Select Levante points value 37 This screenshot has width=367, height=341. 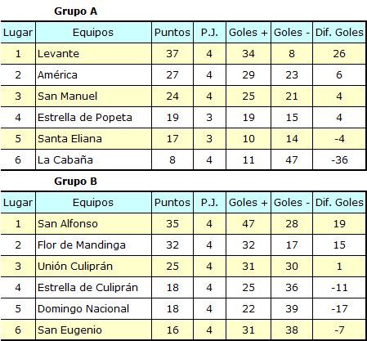click(172, 54)
